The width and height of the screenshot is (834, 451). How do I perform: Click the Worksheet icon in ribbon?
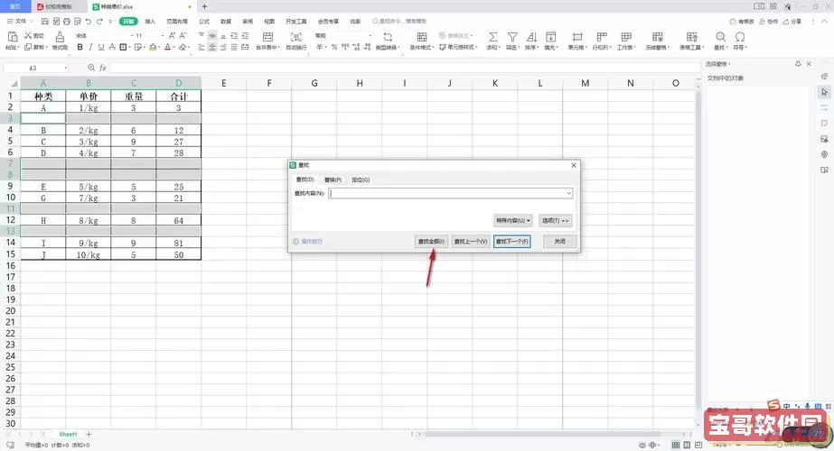(x=626, y=37)
